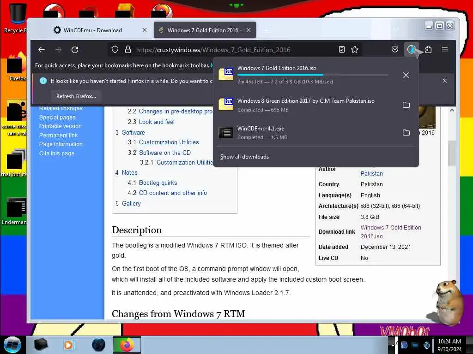Jump to 3 Software section

(x=133, y=132)
